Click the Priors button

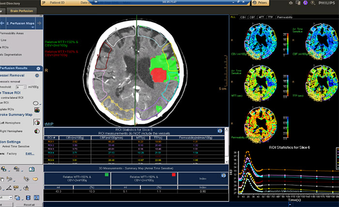(260, 2)
